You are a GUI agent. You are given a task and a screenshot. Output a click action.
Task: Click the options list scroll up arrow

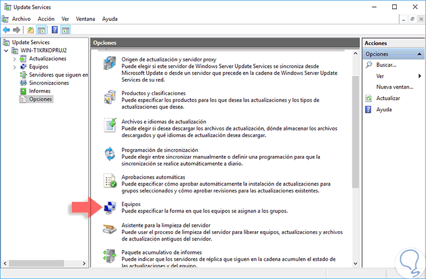tap(355, 54)
